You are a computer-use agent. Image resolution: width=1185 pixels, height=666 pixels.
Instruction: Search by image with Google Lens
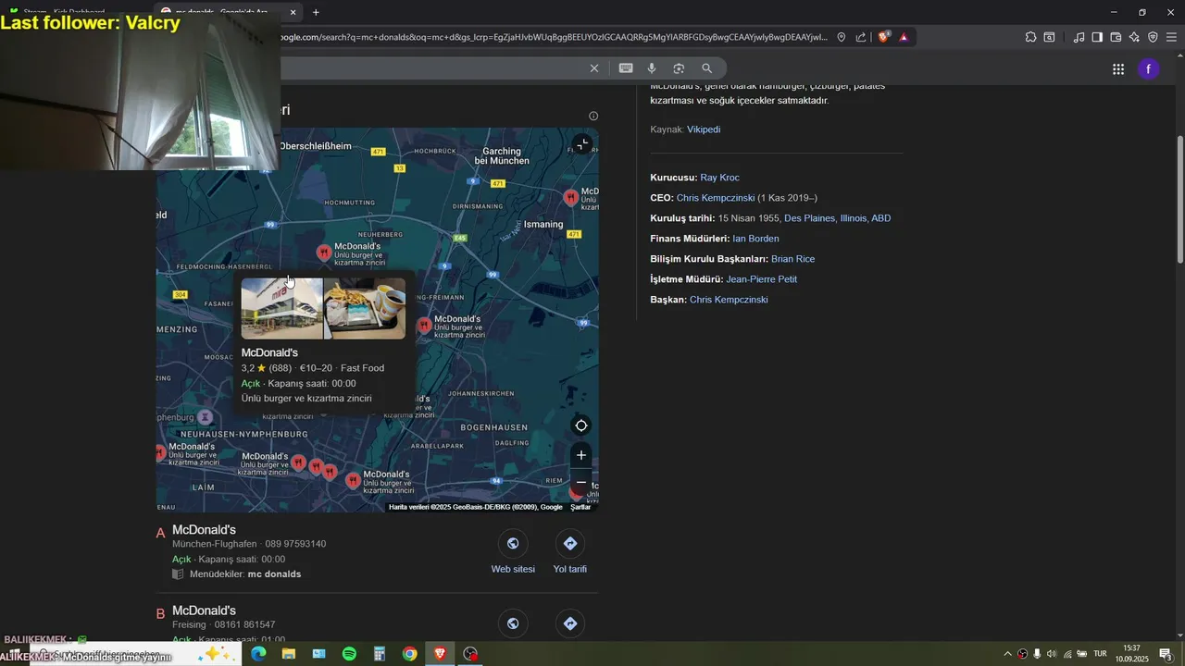[x=679, y=68]
